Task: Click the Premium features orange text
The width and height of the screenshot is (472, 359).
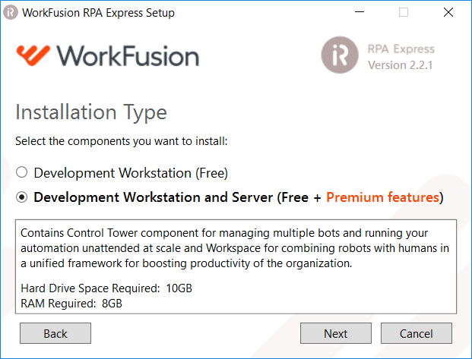Action: click(x=383, y=197)
